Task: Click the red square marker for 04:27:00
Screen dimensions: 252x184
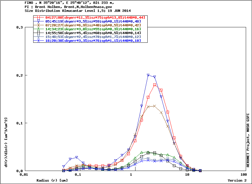Action: (x=39, y=18)
